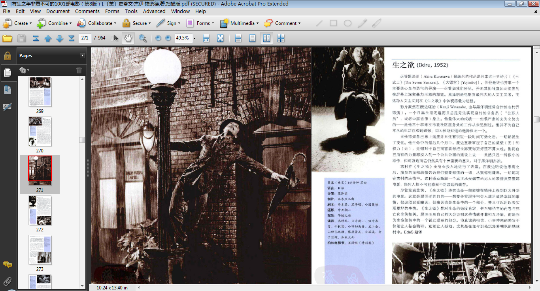Go to the first page
Screen dimensions: 540x291
tap(36, 38)
